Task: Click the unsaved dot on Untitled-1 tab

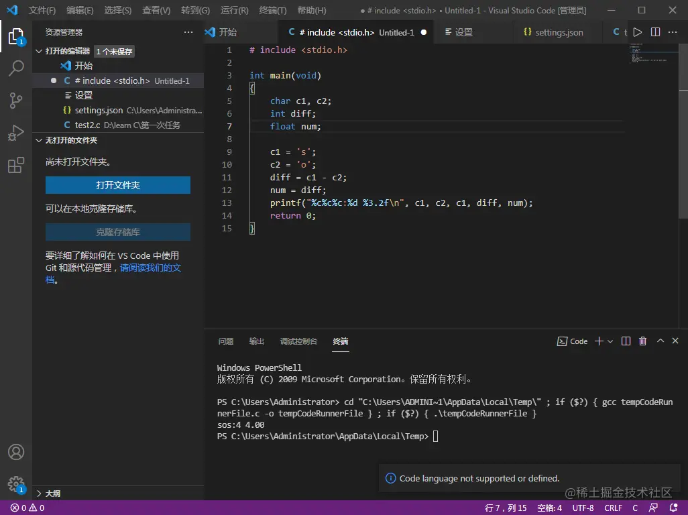Action: click(423, 32)
